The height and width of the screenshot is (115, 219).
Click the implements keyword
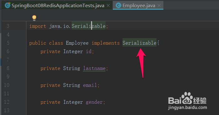(x=106, y=43)
